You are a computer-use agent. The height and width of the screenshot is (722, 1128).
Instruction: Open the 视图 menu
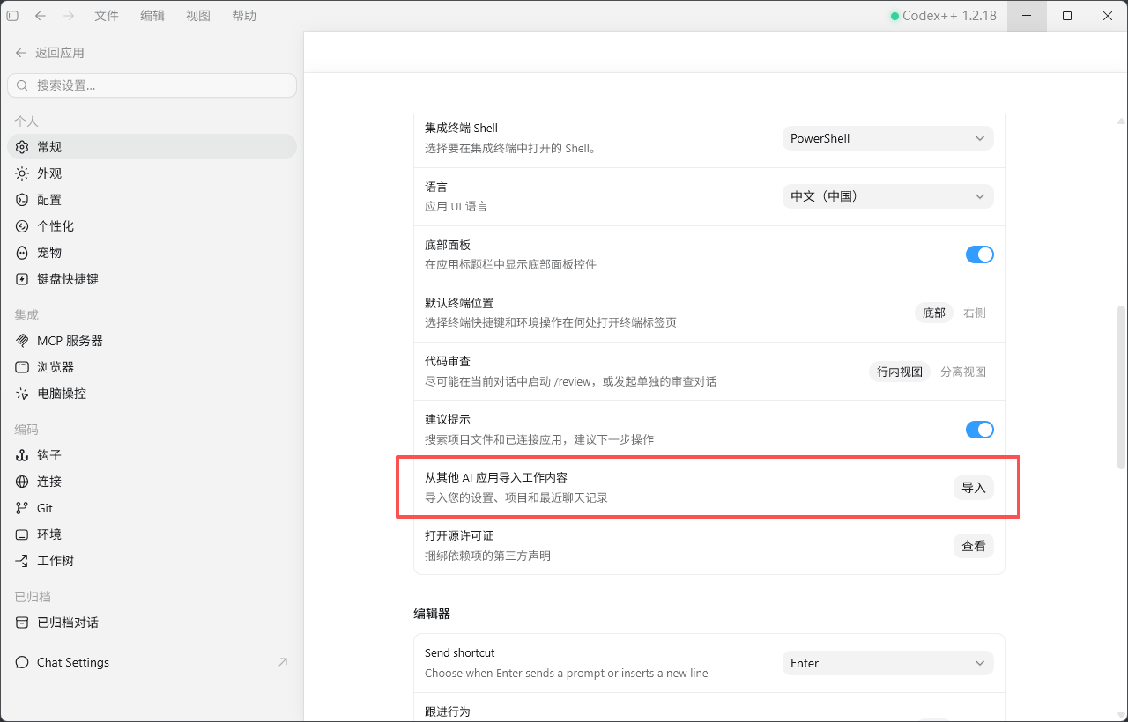[198, 16]
